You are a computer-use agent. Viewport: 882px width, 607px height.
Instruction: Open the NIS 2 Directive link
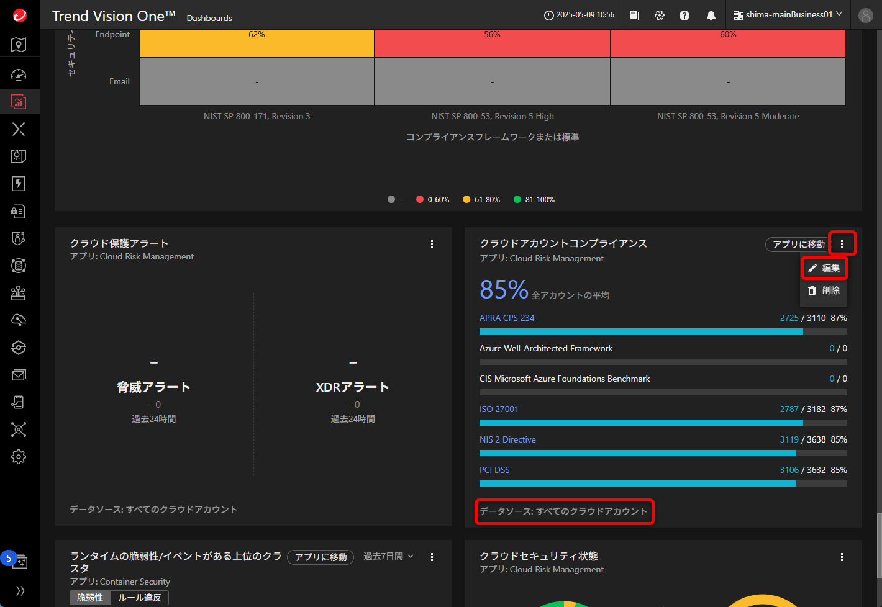click(x=507, y=439)
